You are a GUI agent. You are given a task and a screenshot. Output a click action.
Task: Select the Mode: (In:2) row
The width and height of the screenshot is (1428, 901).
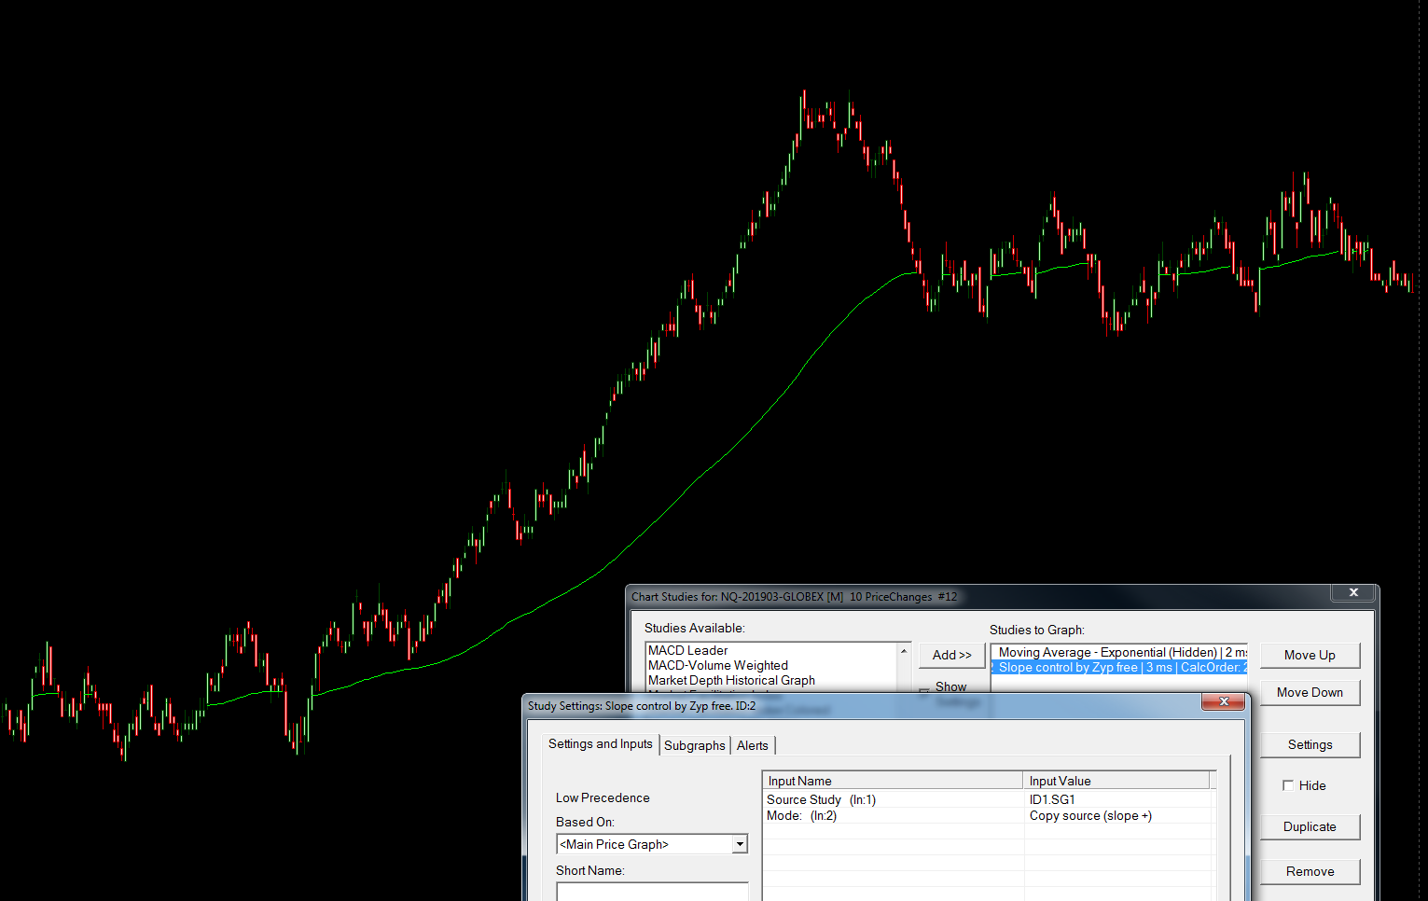point(989,815)
